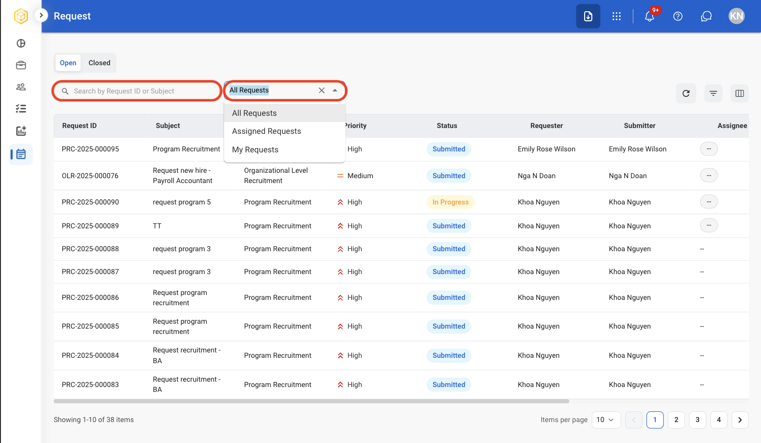Clear the All Requests selection
Screen dimensions: 761x443
(322, 91)
